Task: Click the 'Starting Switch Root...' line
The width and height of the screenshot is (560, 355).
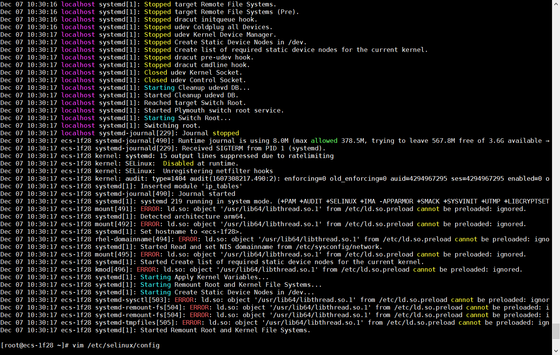Action: coord(115,118)
